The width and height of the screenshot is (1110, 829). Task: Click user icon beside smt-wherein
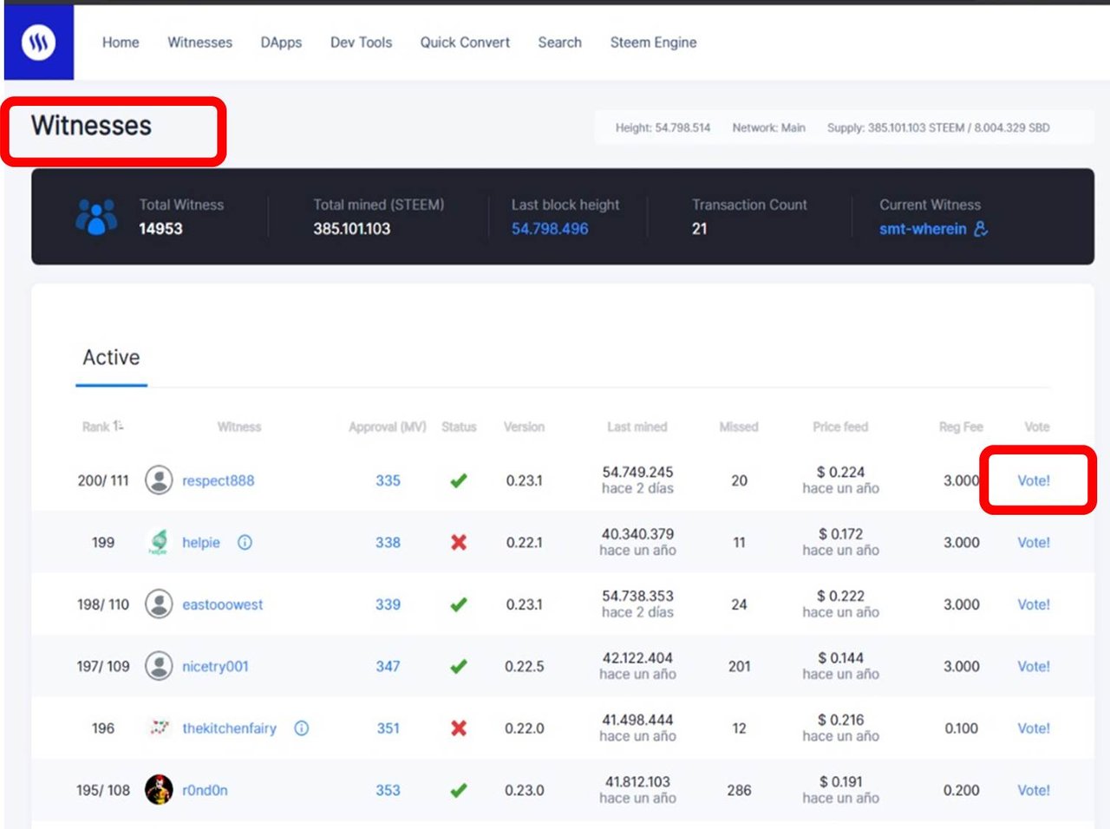tap(981, 229)
